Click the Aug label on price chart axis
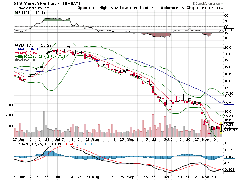Screen dimensions: 238x180 click(95, 139)
